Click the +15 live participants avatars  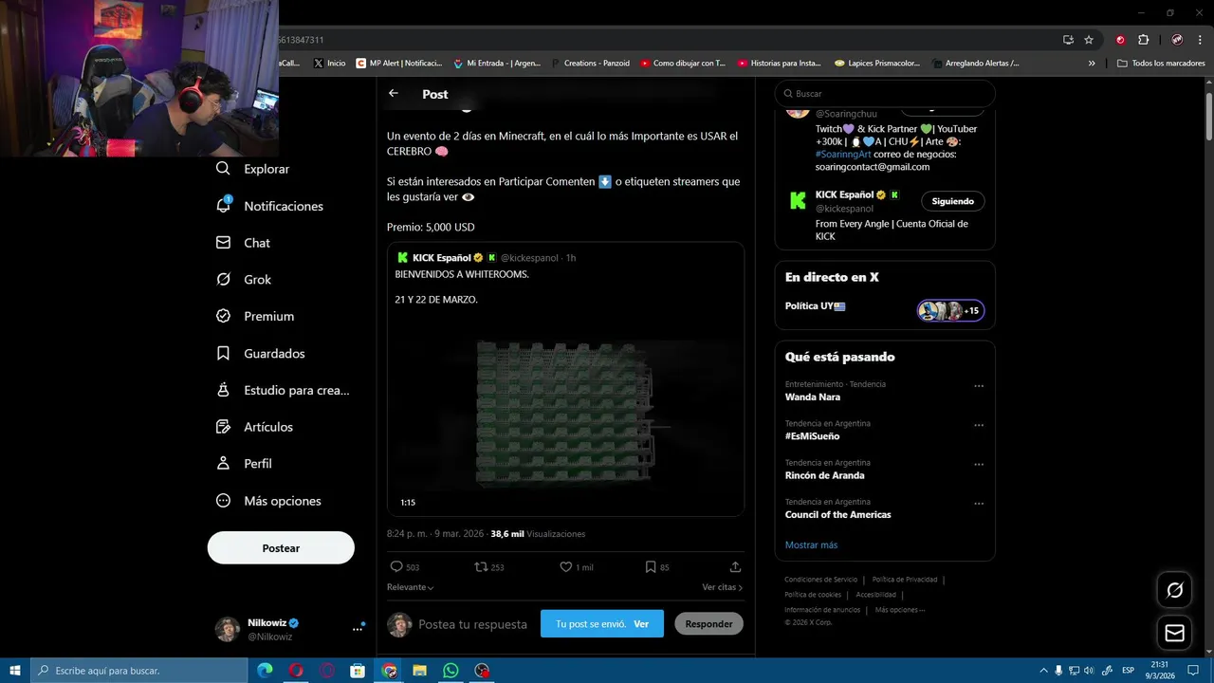[x=950, y=310]
